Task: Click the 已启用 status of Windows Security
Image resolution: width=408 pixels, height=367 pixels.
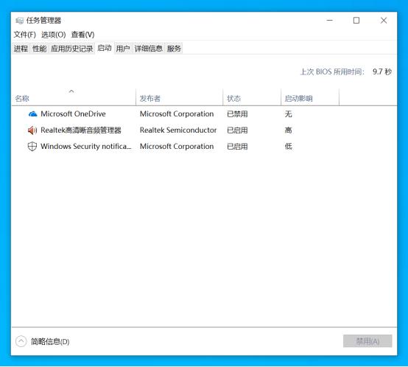Action: click(237, 146)
